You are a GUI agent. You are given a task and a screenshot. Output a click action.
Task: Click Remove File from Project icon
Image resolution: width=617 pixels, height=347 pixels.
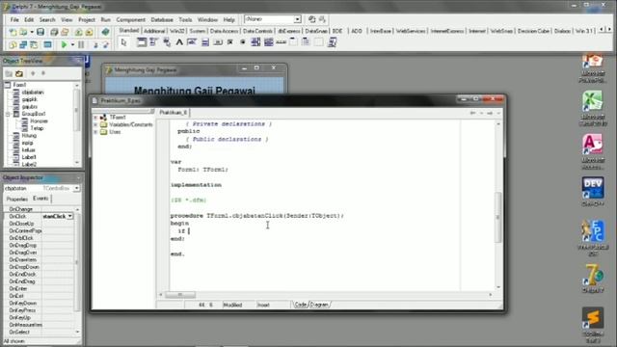pos(89,32)
